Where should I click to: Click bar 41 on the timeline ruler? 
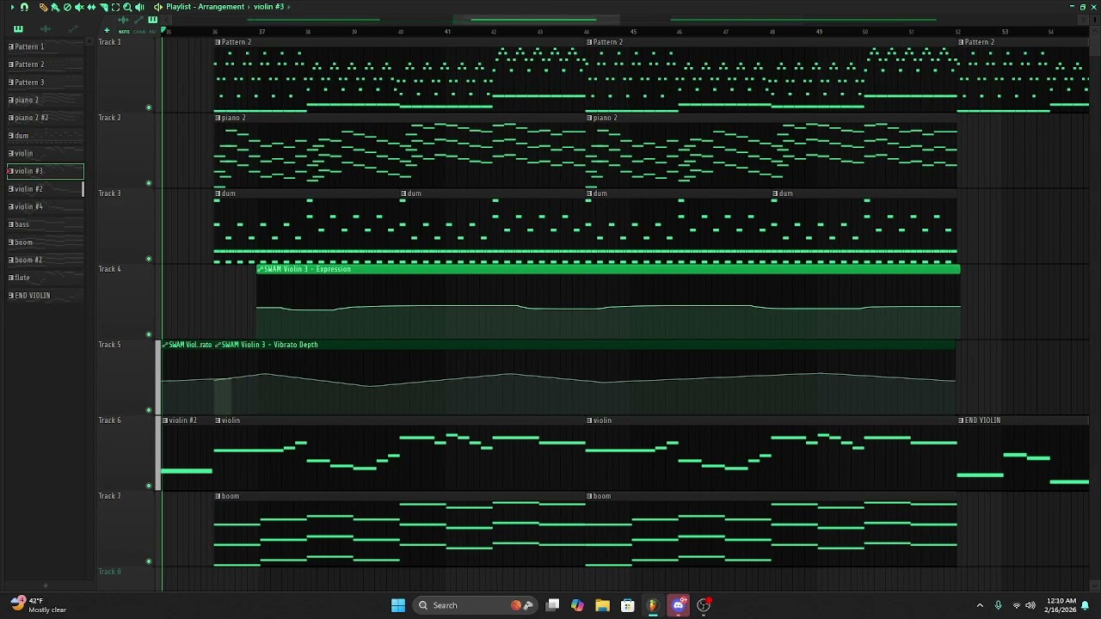pos(447,32)
